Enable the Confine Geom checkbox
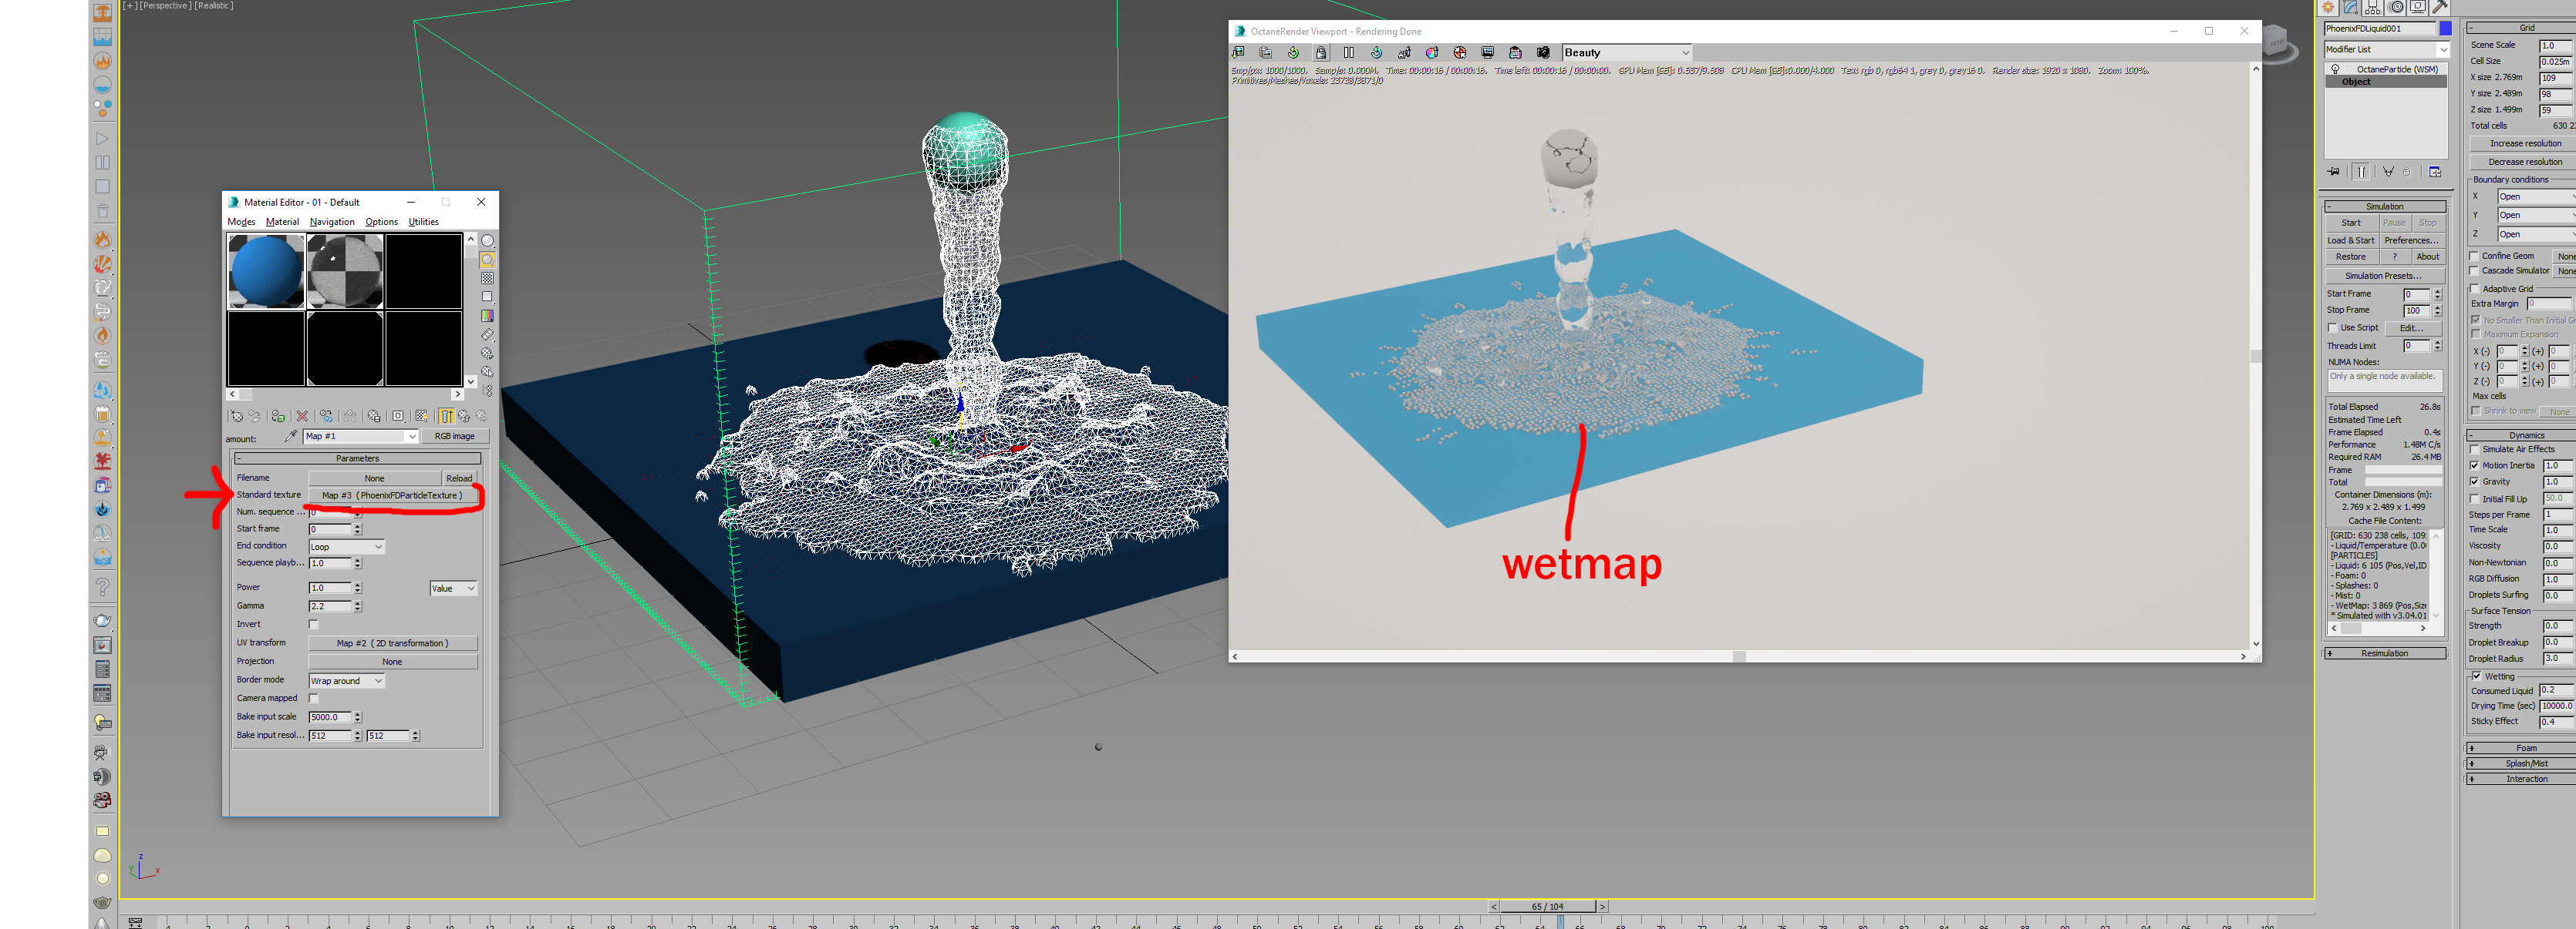2576x929 pixels. (2475, 256)
